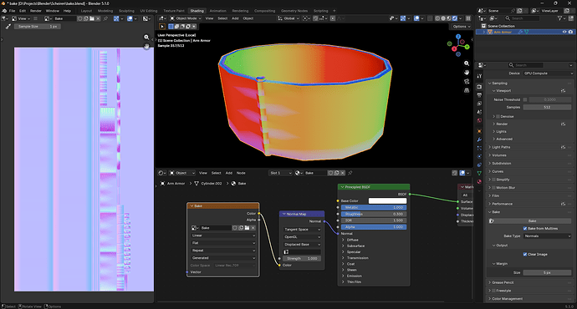Open the Add menu in the 3D viewport header

point(235,18)
